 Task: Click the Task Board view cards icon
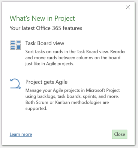click(15, 45)
